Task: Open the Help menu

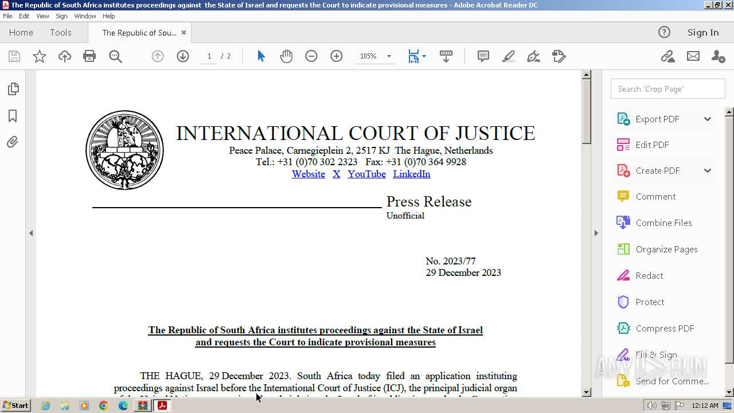Action: [108, 16]
